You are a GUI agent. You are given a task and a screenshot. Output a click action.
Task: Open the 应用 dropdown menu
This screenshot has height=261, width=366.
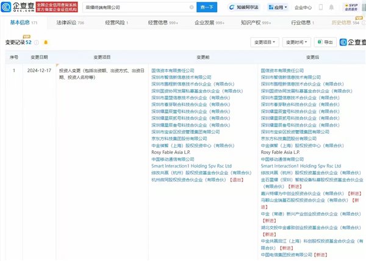point(278,7)
